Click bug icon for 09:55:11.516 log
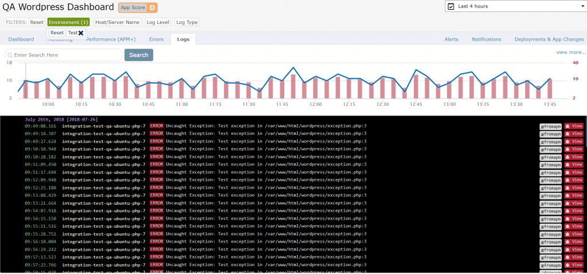This screenshot has height=274, width=587. coord(568,227)
